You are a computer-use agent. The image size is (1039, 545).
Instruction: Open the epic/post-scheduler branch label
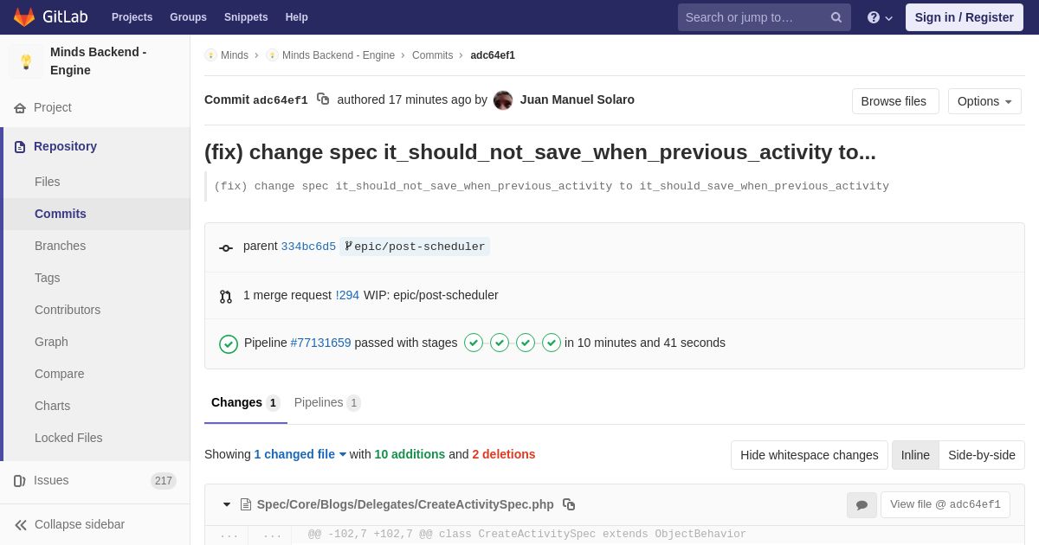[415, 247]
